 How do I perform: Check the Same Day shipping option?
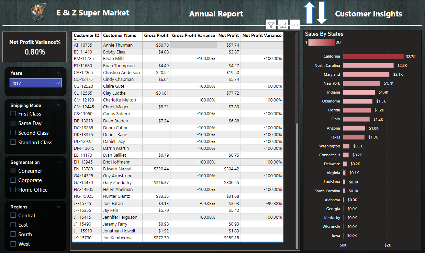[x=13, y=123]
